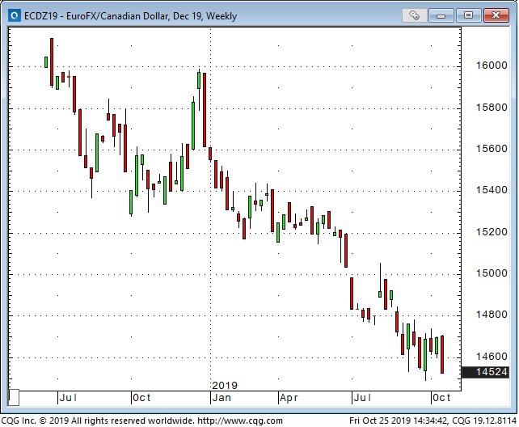The height and width of the screenshot is (427, 519).
Task: Click the CQG chart icon in title bar
Action: [15, 15]
